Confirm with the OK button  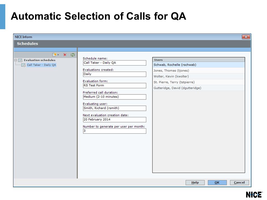pyautogui.click(x=217, y=182)
